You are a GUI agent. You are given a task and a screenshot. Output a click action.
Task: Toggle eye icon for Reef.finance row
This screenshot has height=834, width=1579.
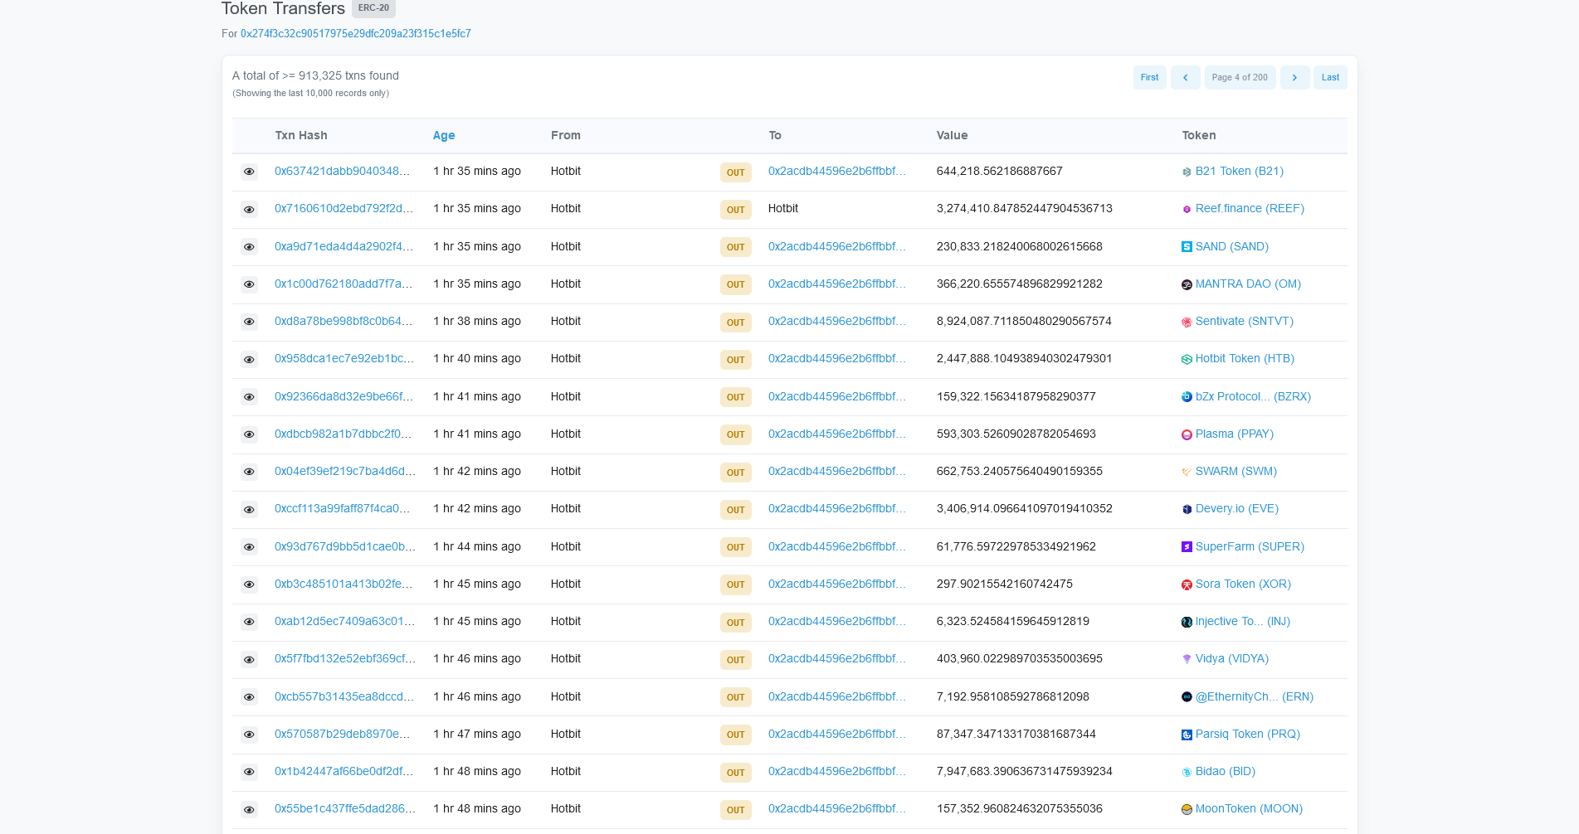click(x=249, y=210)
